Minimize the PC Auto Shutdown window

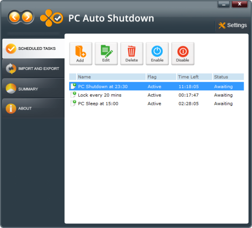pyautogui.click(x=224, y=4)
